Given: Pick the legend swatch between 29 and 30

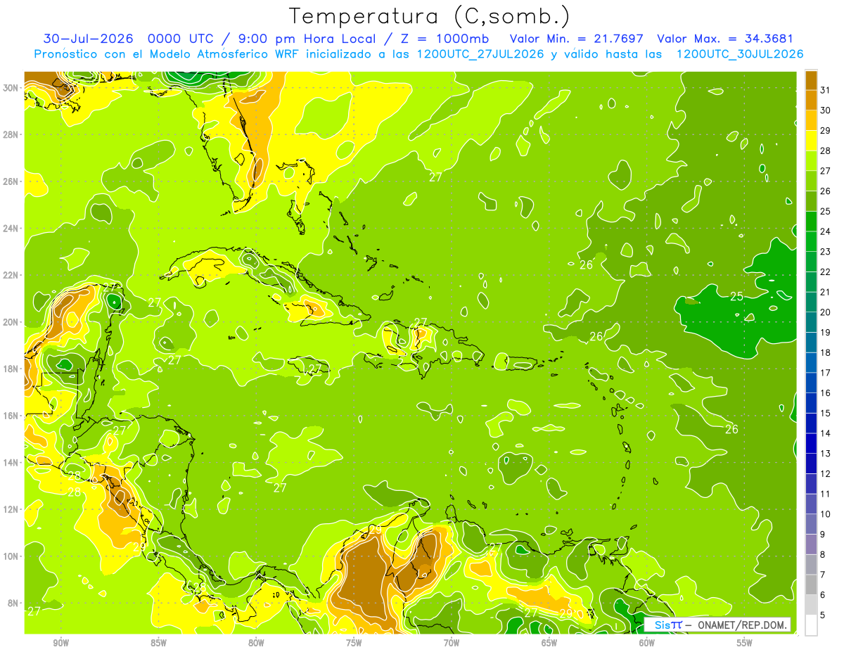Looking at the screenshot, I should [x=811, y=120].
